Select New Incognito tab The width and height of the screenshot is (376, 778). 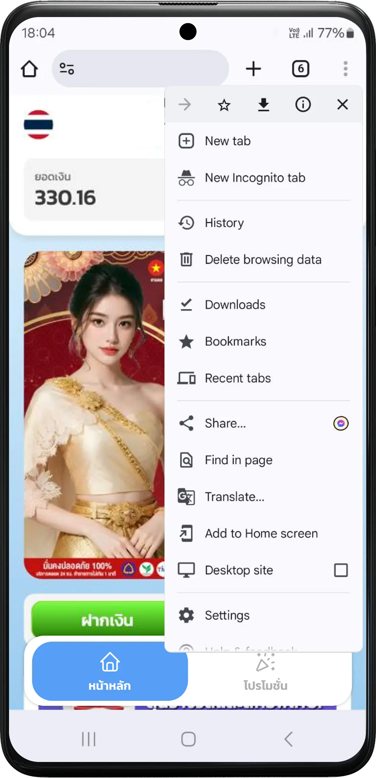[x=255, y=178]
